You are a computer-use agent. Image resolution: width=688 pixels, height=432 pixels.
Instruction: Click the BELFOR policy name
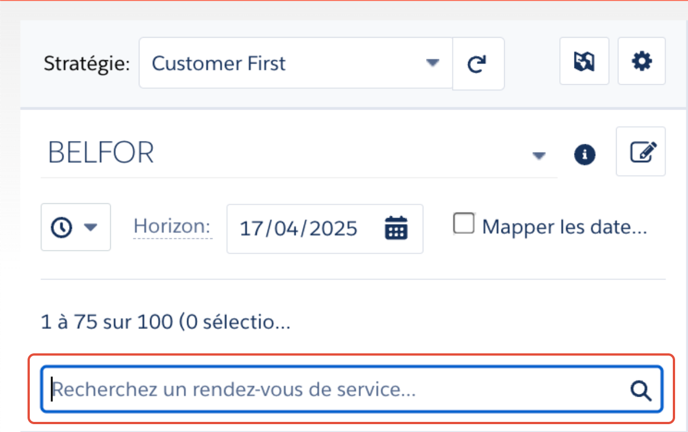101,152
